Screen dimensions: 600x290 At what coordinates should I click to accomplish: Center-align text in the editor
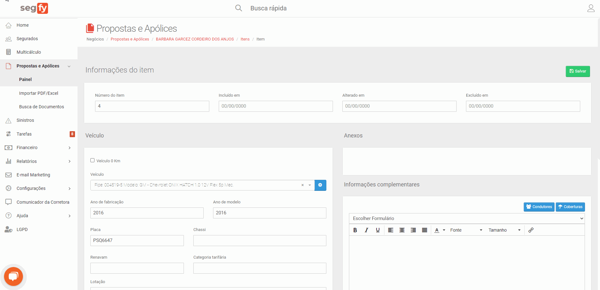pos(402,230)
